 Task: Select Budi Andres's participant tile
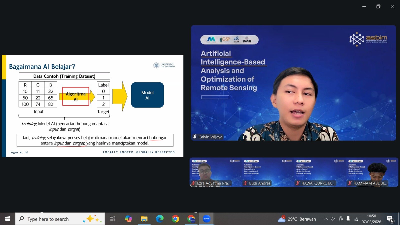click(267, 172)
